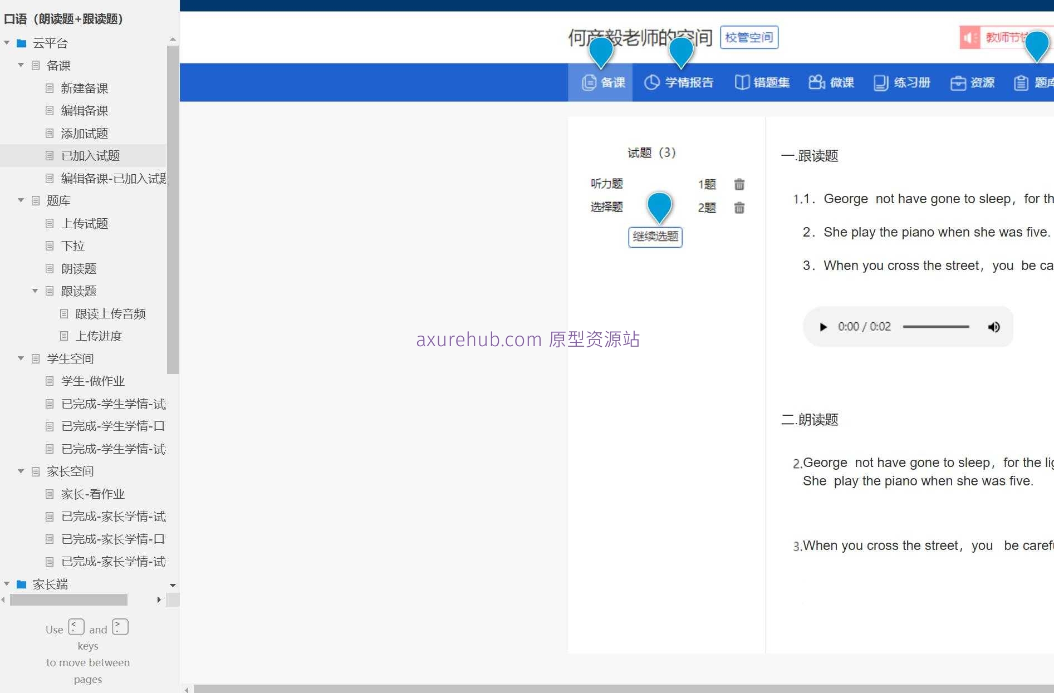Open the 题库 page from the sidebar
The width and height of the screenshot is (1054, 693).
click(58, 200)
